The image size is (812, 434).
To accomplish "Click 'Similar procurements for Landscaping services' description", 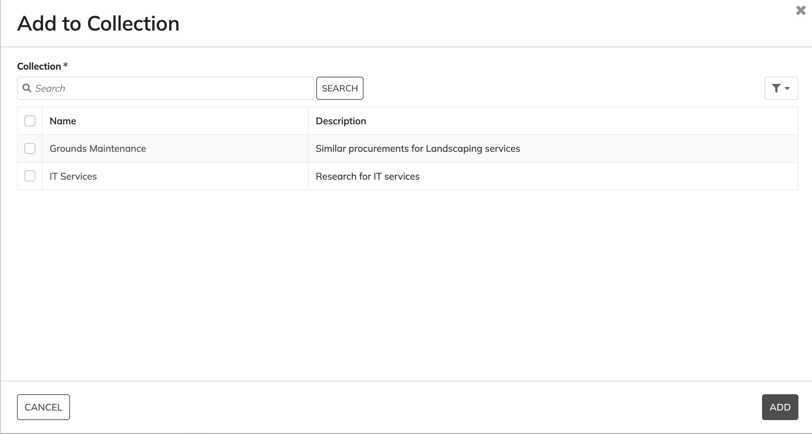I will click(418, 148).
